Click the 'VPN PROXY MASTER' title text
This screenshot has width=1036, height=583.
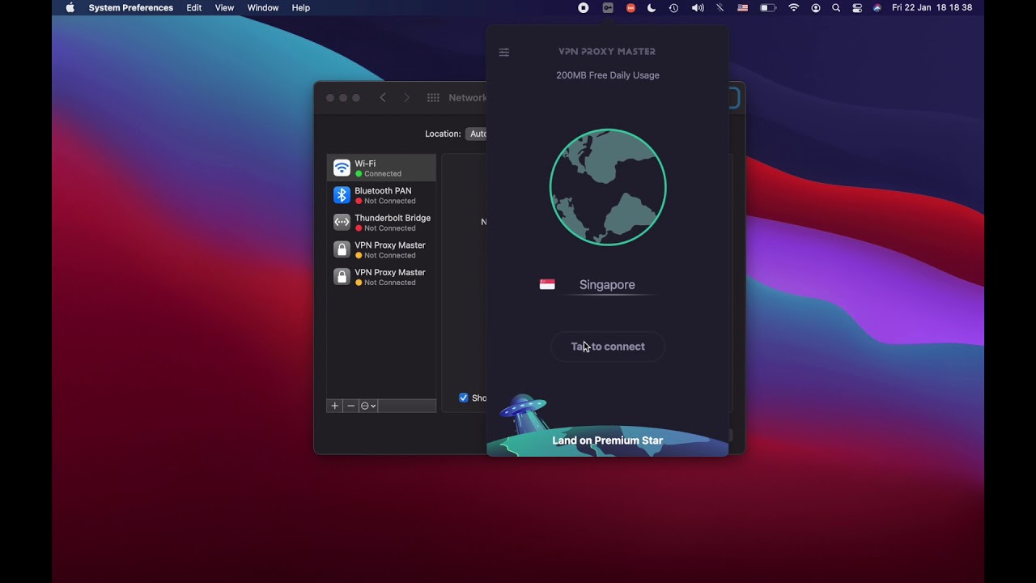coord(607,52)
